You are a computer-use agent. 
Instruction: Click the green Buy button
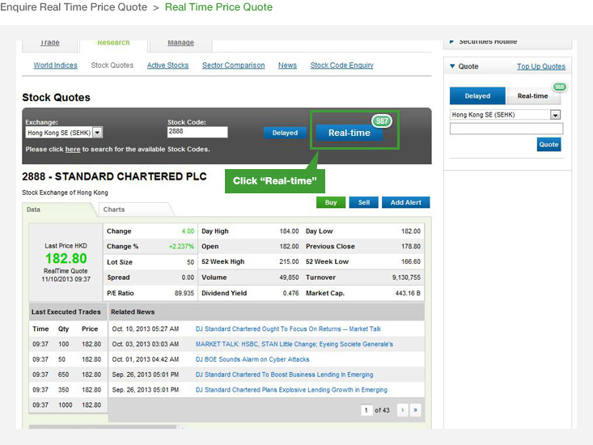(331, 202)
